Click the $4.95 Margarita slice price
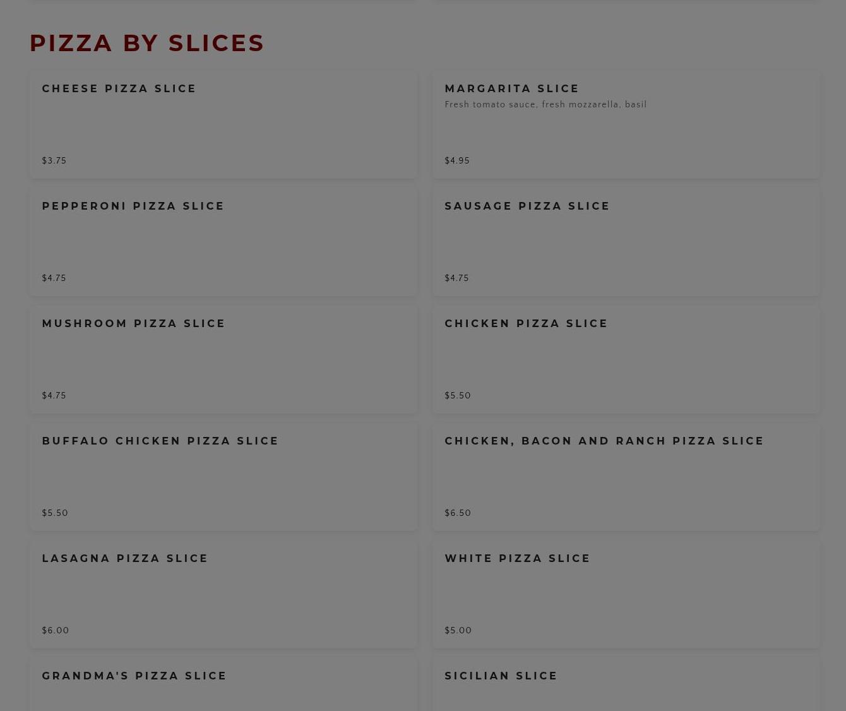 [x=457, y=161]
